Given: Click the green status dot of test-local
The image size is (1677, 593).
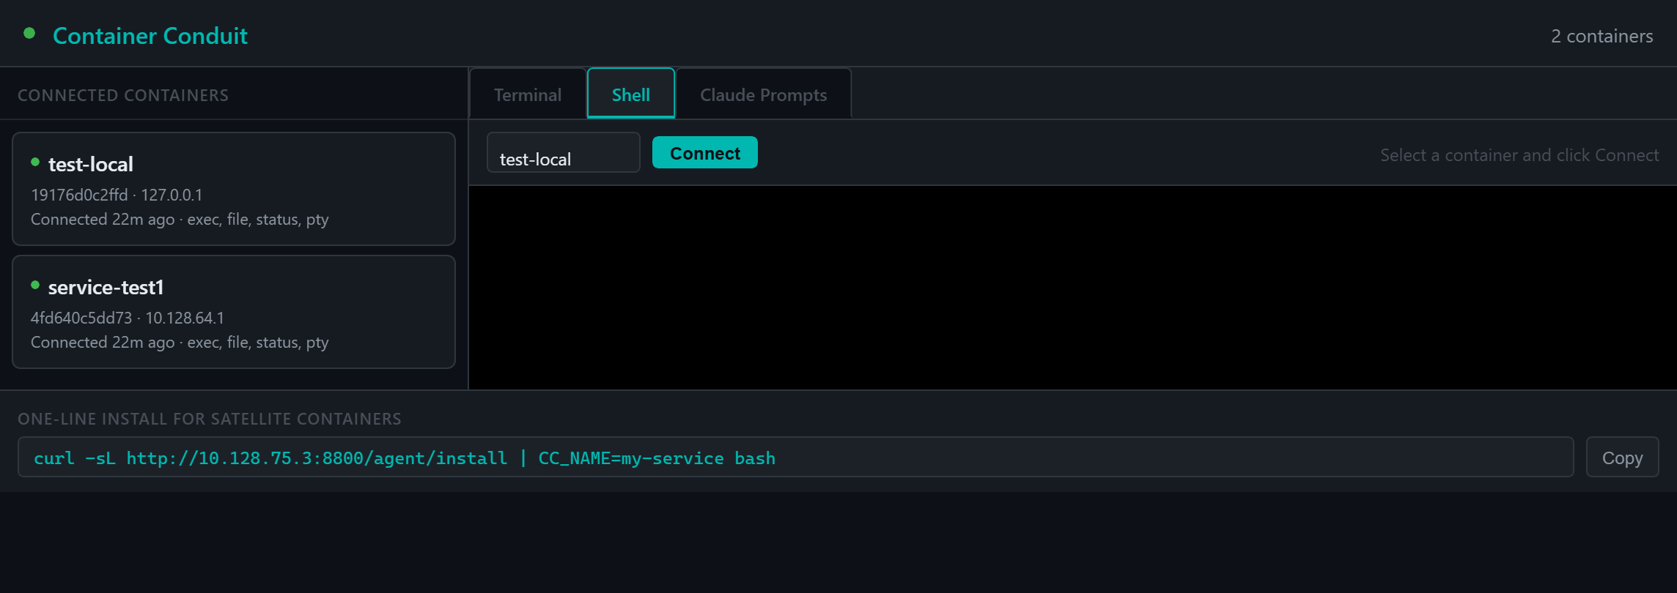Looking at the screenshot, I should pos(35,162).
